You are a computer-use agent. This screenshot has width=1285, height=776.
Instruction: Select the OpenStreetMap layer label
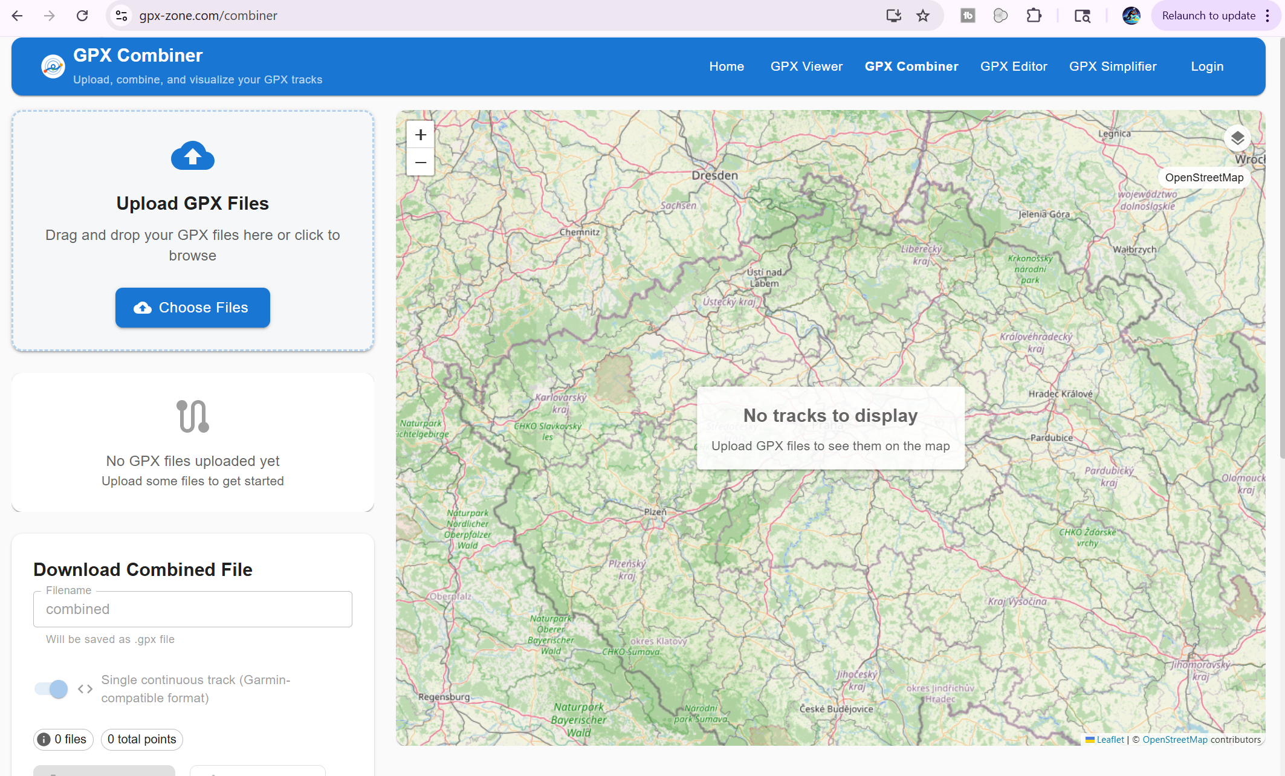[x=1204, y=178]
